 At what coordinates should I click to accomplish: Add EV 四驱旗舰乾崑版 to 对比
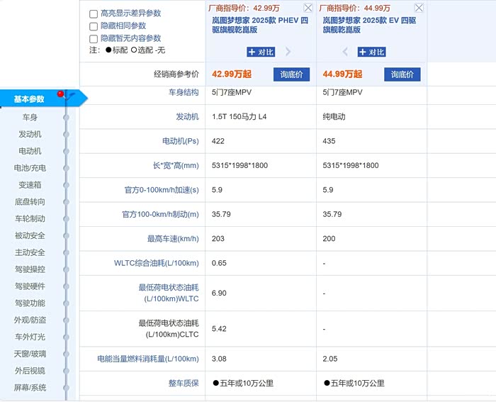(x=372, y=52)
